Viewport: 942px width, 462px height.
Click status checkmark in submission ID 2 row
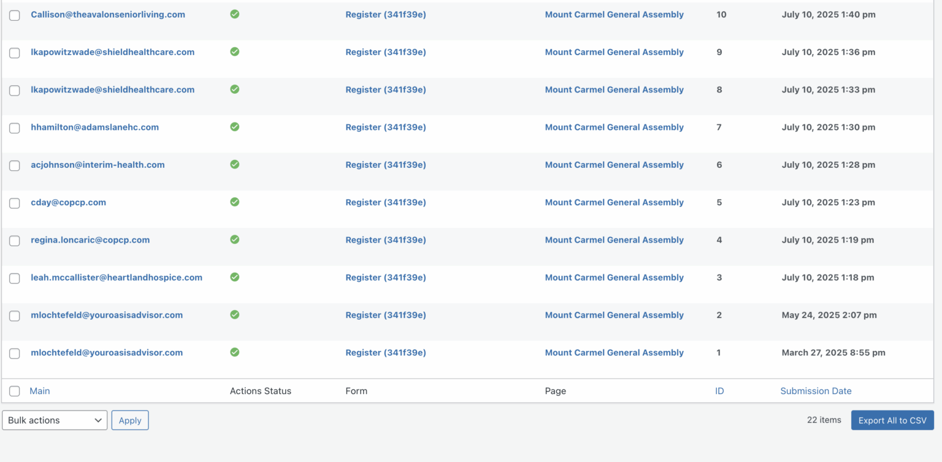(x=234, y=314)
